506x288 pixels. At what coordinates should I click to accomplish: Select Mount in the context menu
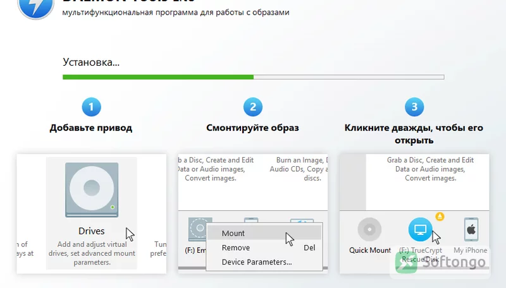pyautogui.click(x=264, y=233)
